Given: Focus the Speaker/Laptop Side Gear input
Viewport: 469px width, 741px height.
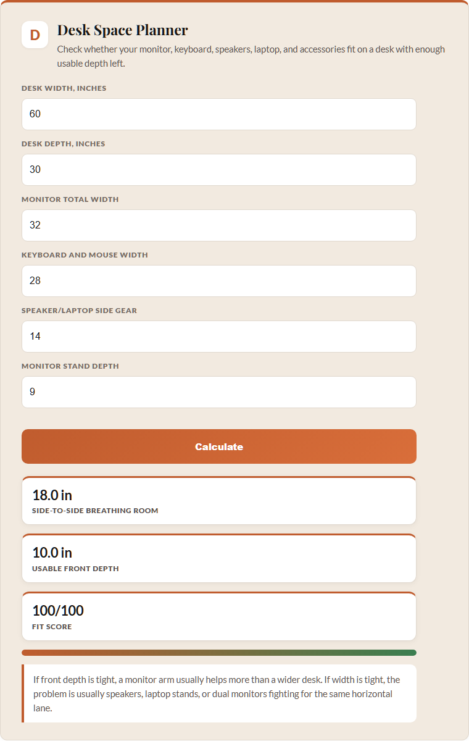Looking at the screenshot, I should tap(219, 337).
